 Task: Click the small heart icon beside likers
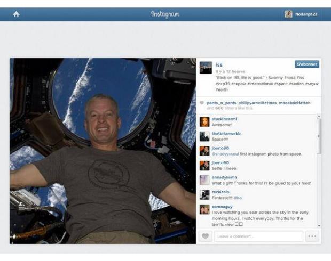click(x=202, y=103)
